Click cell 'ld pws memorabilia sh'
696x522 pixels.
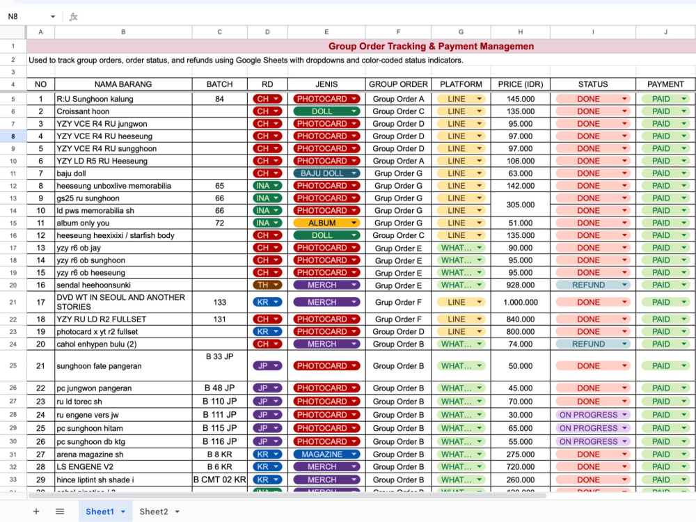(123, 210)
